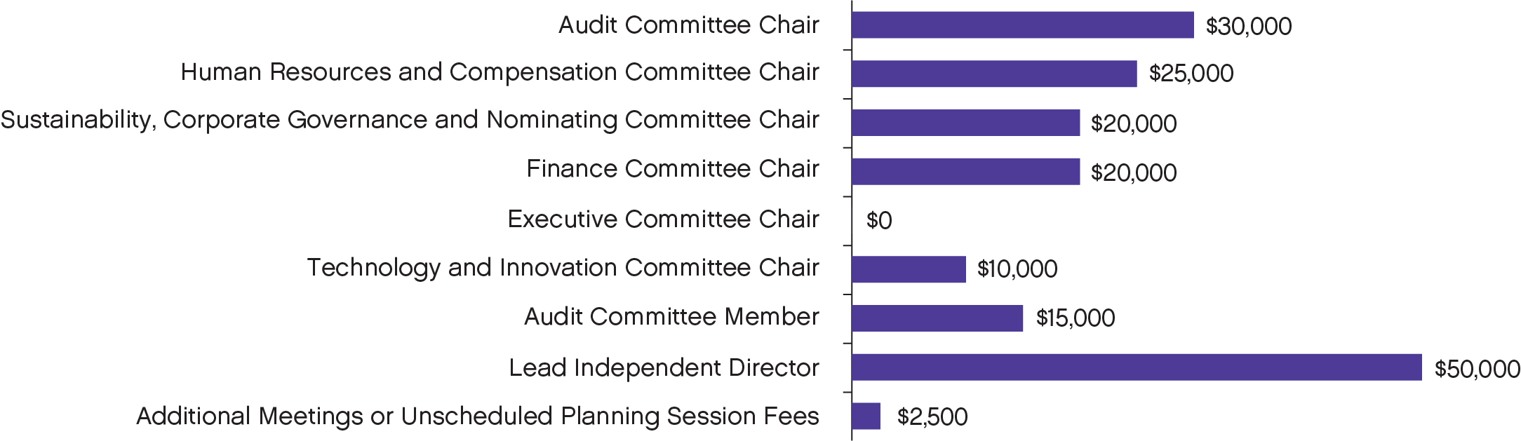
Task: Select the Lead Independent Director bar
Action: tap(1137, 367)
